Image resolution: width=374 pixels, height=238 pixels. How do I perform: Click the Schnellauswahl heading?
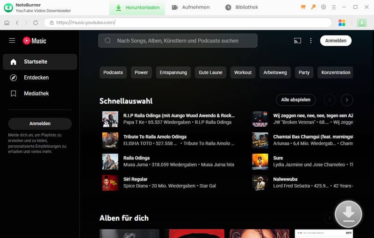[x=126, y=101]
